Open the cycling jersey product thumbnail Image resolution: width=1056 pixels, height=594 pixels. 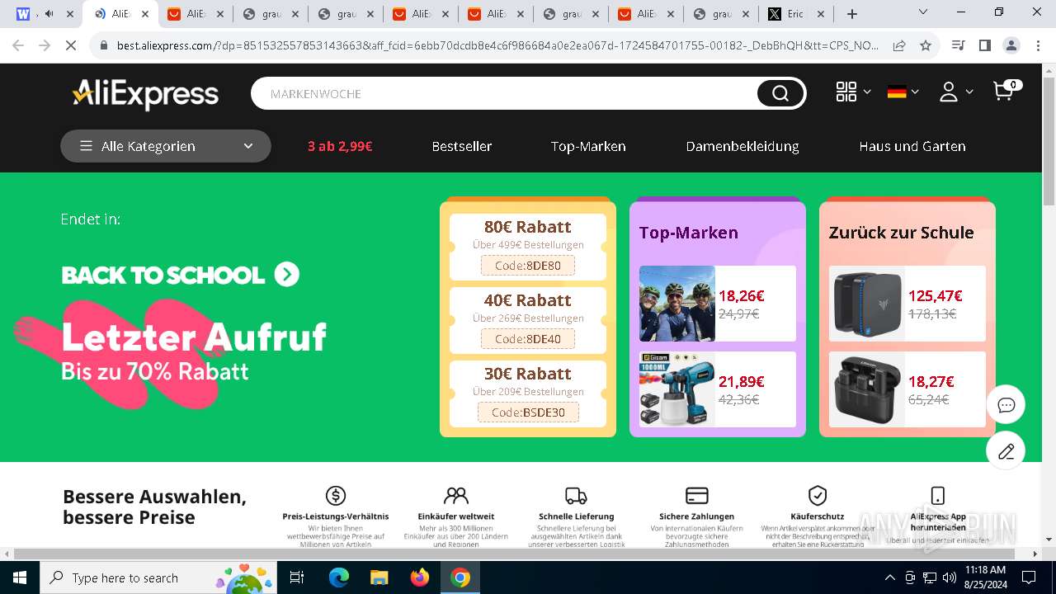pos(677,304)
